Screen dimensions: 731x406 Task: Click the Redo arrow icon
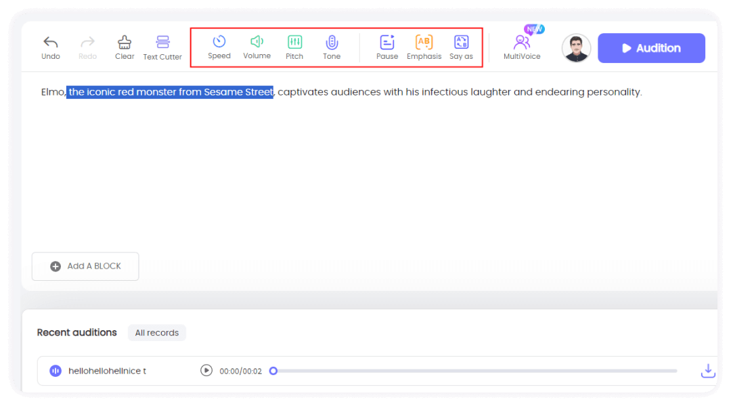[x=87, y=43]
